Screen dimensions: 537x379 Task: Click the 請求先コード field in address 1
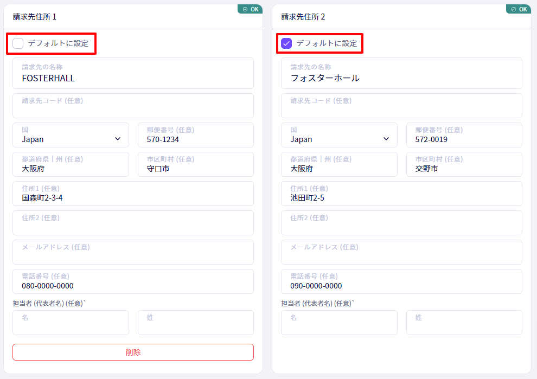click(x=133, y=106)
